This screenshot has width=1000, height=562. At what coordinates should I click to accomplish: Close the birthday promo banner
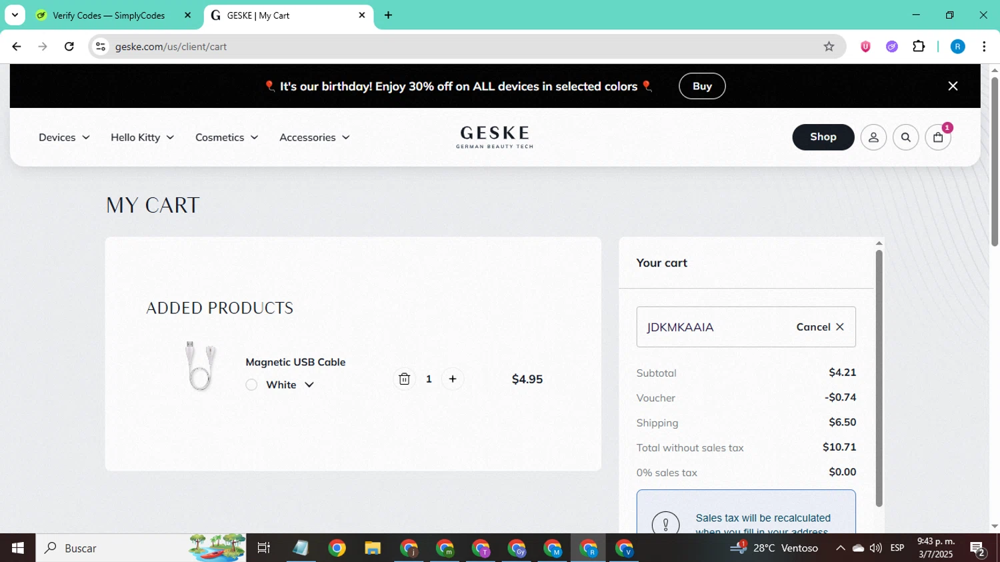953,86
